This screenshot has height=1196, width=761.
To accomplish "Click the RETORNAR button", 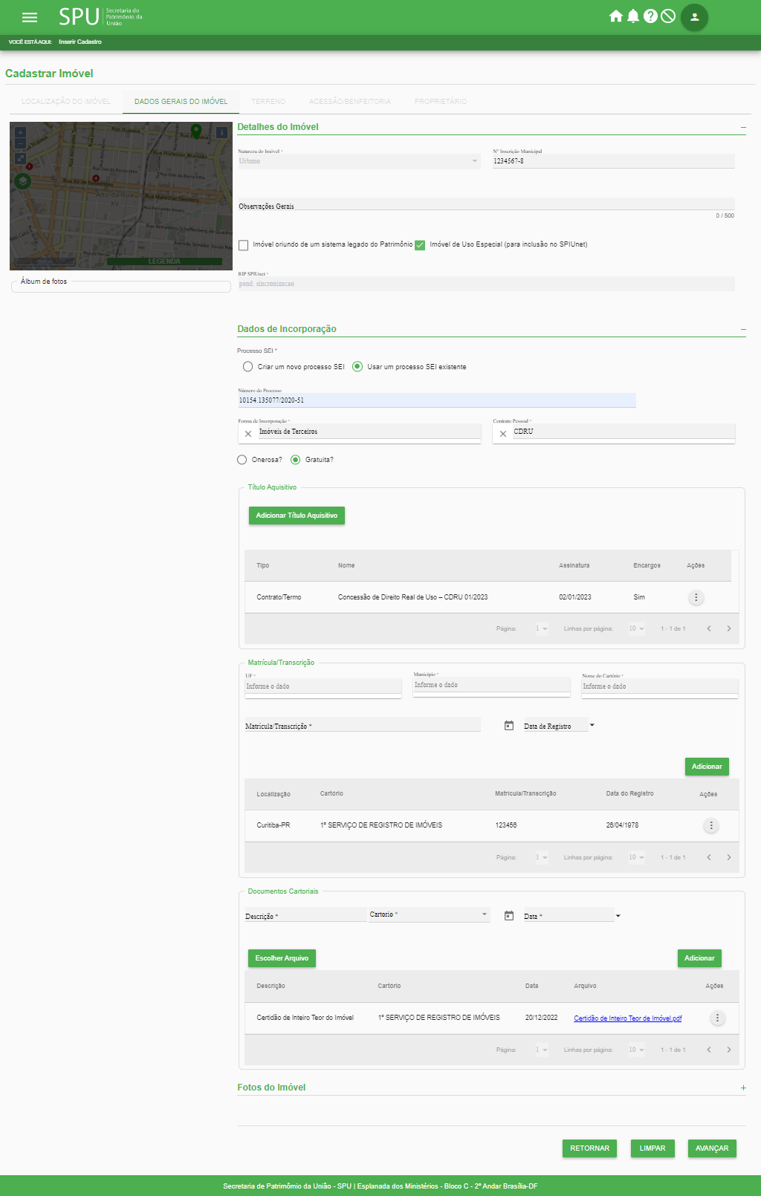I will [589, 1148].
